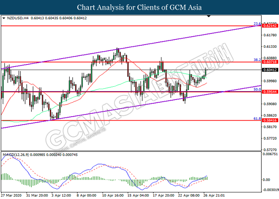Image resolution: width=279 pixels, height=199 pixels.
Task: Click the 23.6 Fibonacci level label
Action: [257, 23]
